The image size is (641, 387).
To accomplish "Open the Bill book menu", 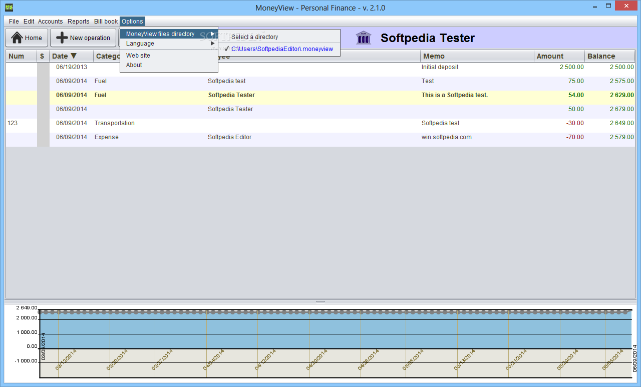I will point(106,22).
